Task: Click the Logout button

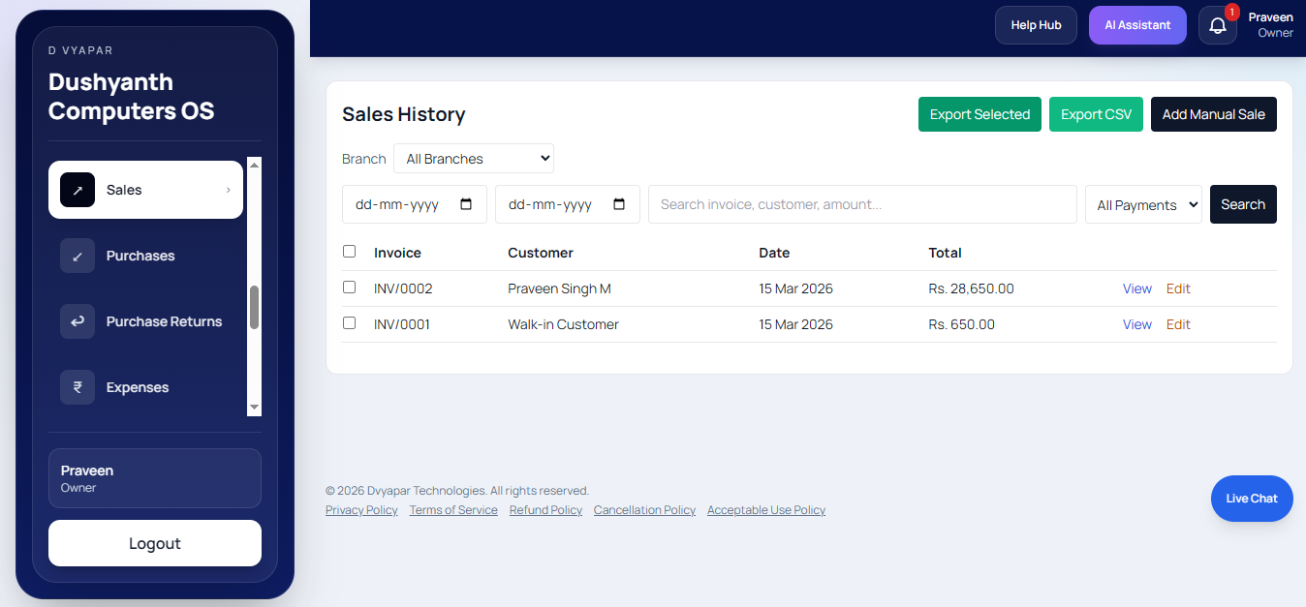Action: (154, 543)
